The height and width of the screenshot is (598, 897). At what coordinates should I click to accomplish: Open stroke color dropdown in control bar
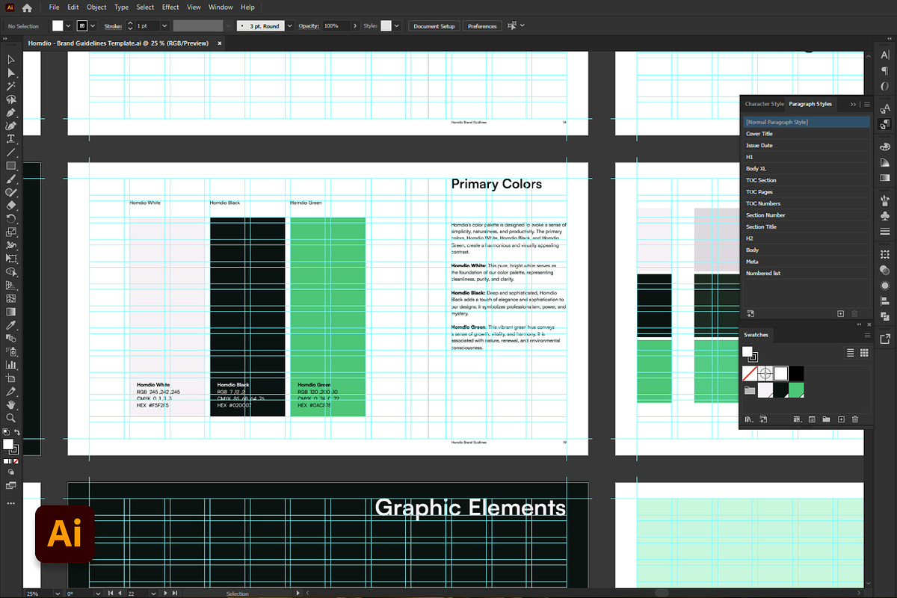coord(93,25)
